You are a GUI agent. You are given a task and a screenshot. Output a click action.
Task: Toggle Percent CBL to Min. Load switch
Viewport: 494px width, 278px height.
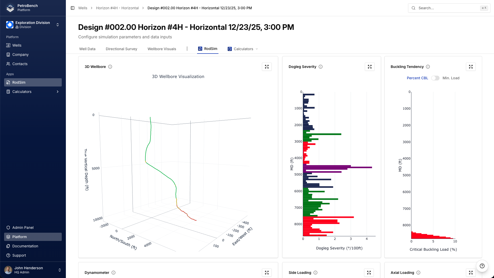(435, 78)
